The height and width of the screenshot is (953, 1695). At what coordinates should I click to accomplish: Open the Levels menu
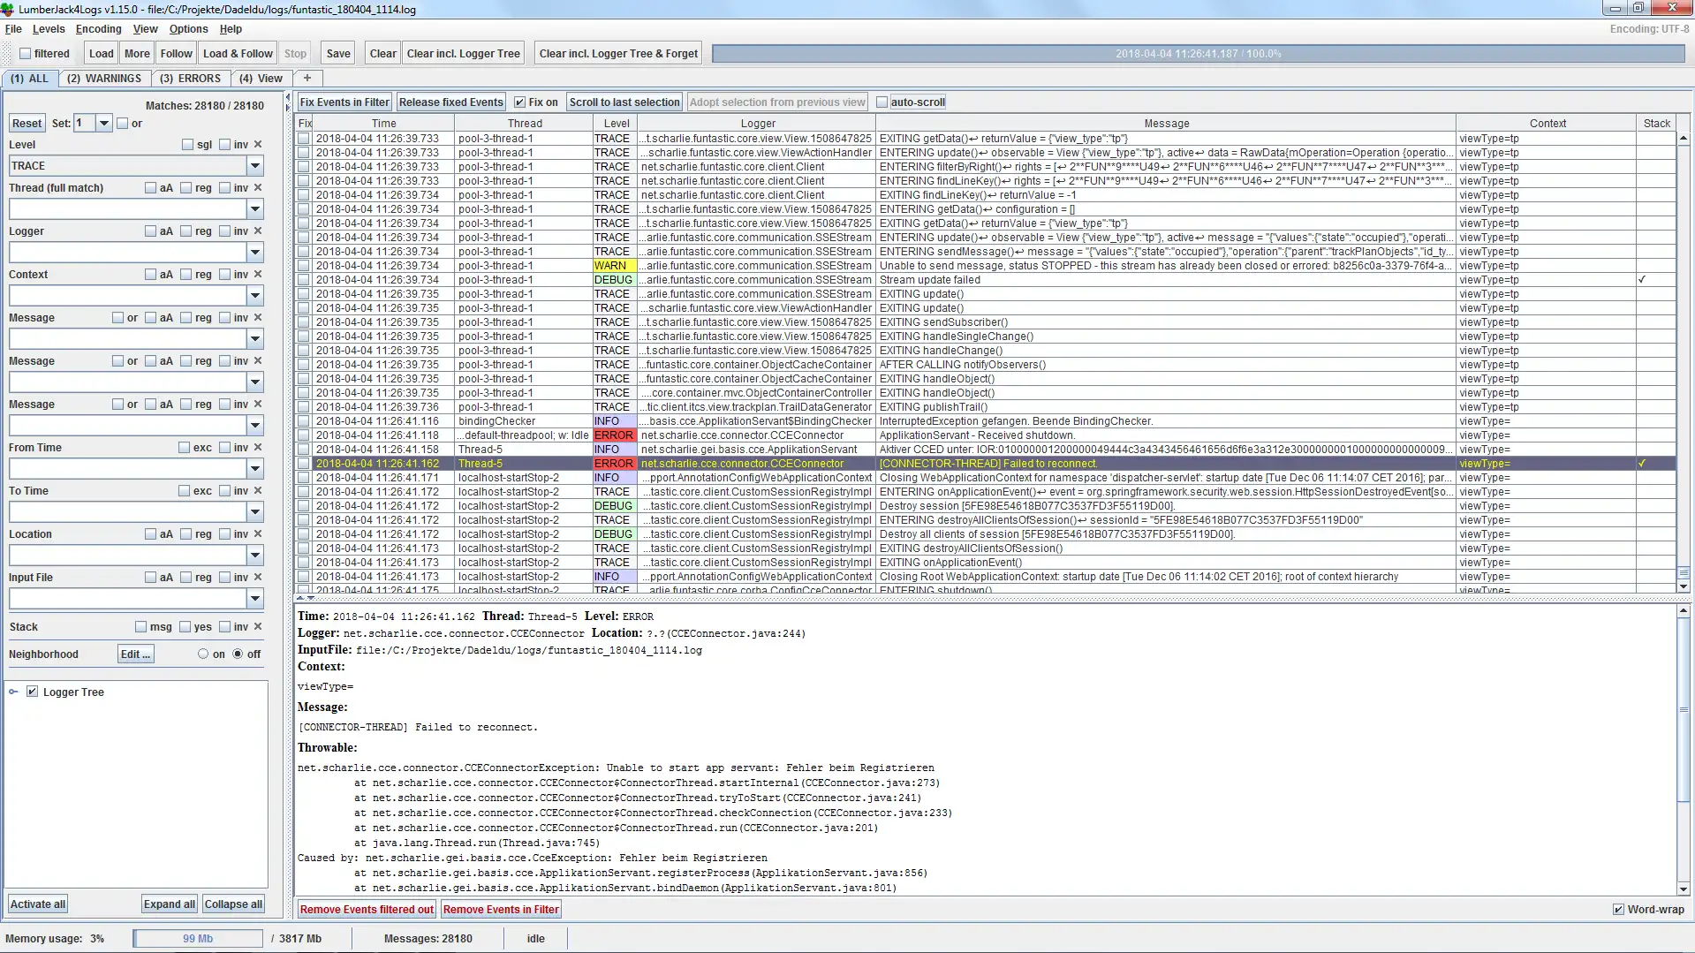click(x=49, y=29)
